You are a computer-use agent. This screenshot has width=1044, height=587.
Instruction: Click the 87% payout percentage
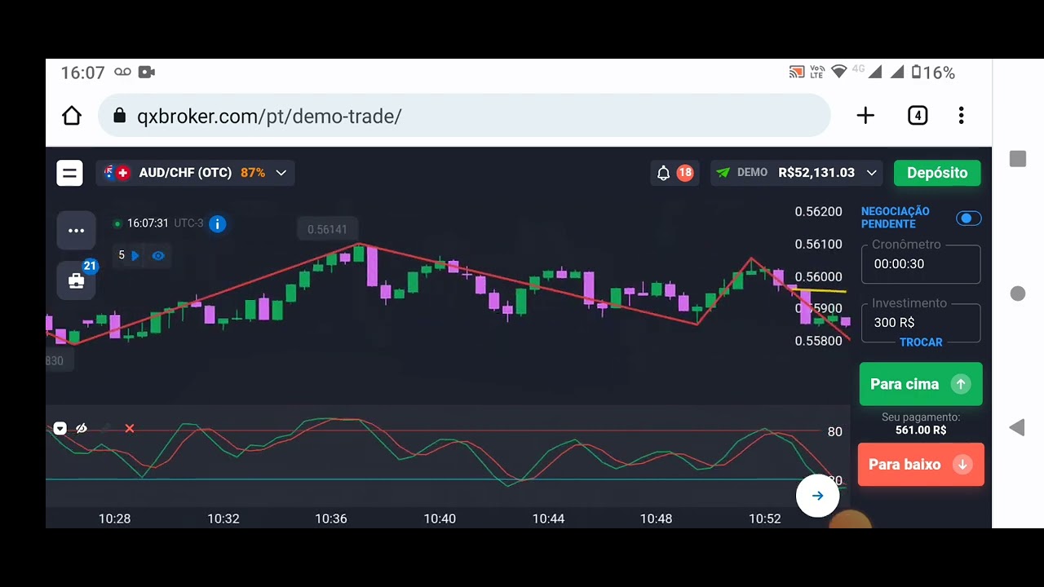[x=253, y=173]
